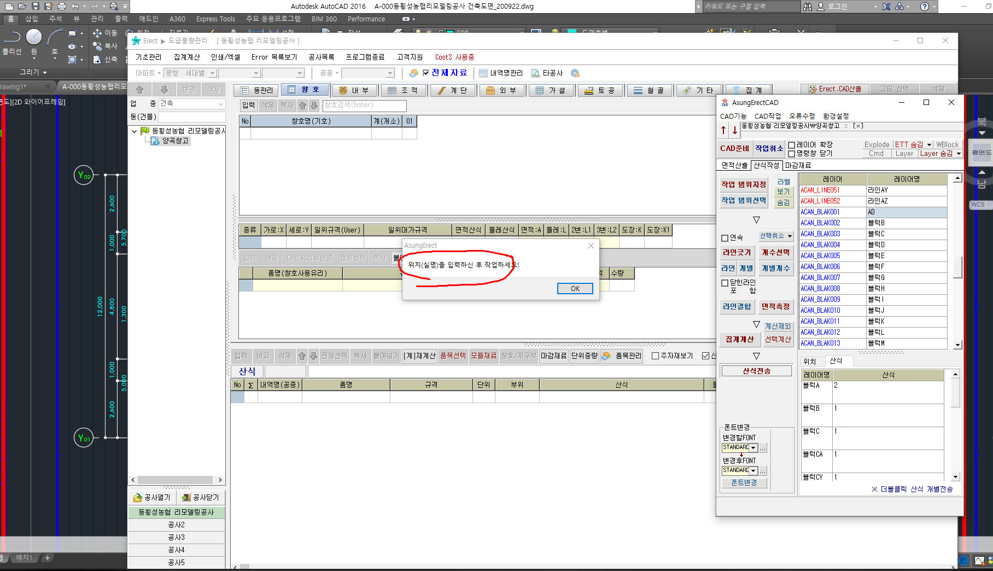Click the Save icon in quick access toolbar

coord(36,6)
